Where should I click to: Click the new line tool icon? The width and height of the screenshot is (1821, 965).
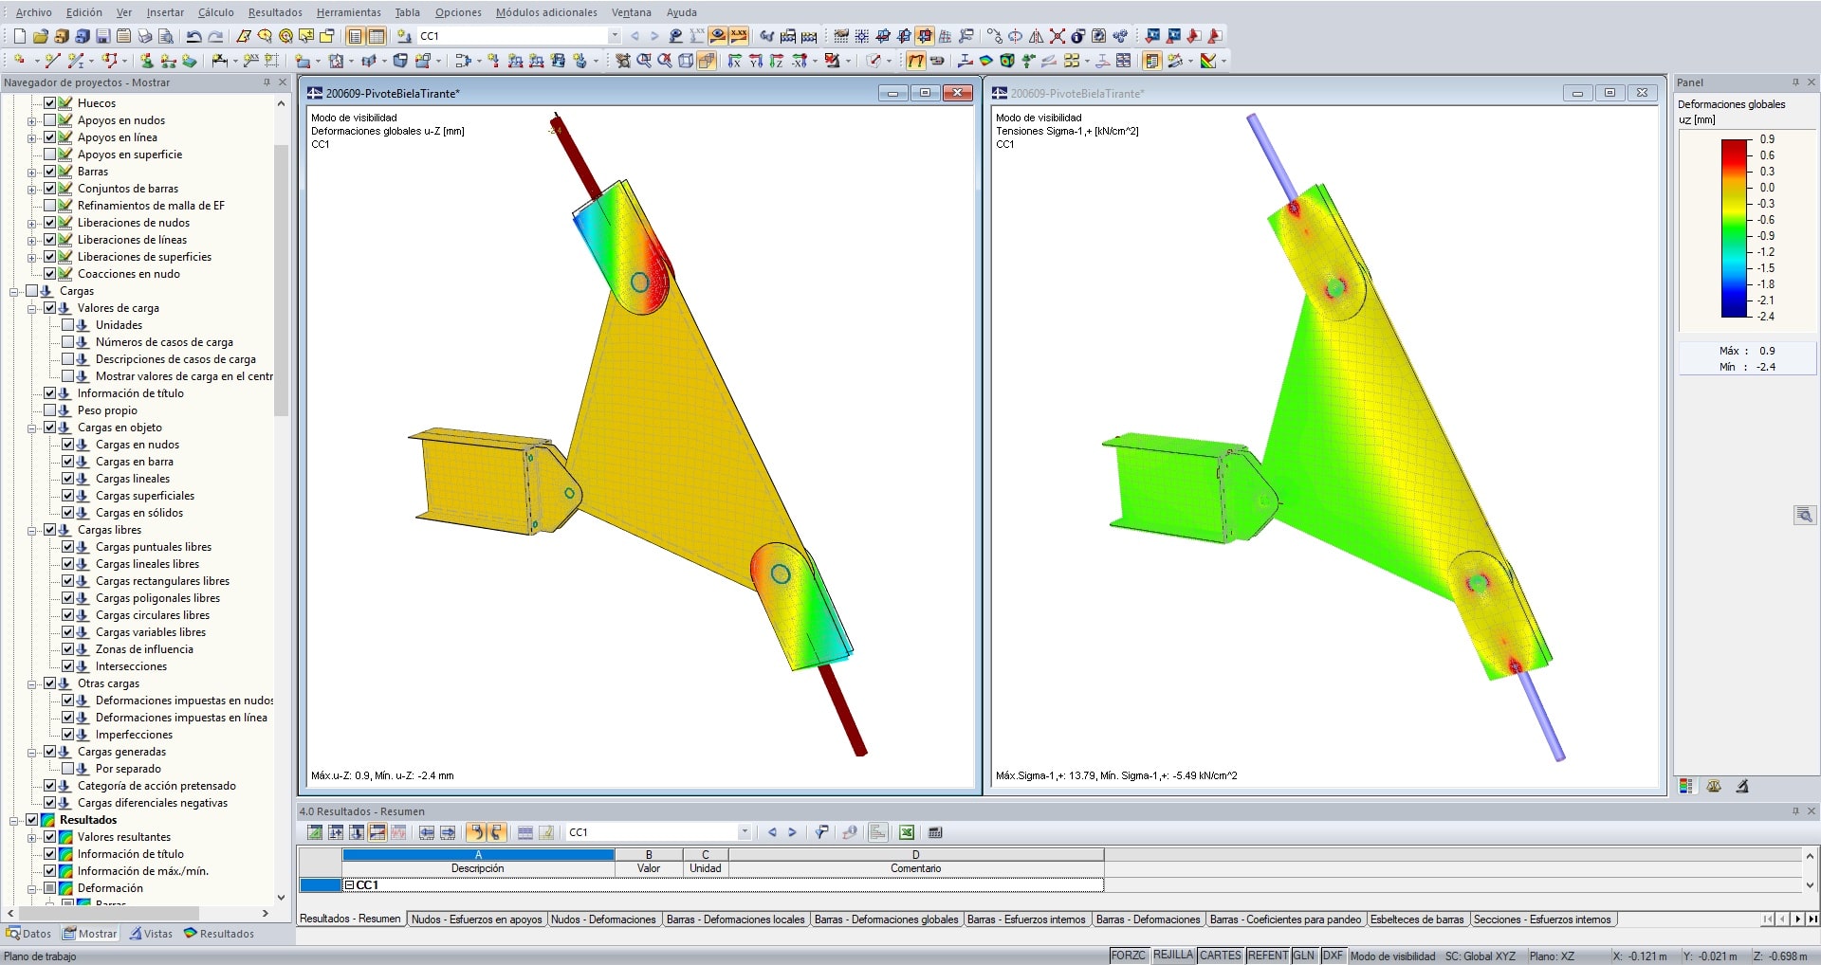pos(51,61)
